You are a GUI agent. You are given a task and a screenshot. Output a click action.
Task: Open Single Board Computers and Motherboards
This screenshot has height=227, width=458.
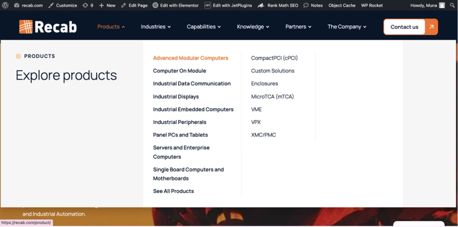[188, 174]
